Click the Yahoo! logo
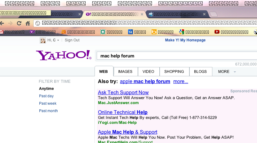257x143 pixels. (x=64, y=55)
